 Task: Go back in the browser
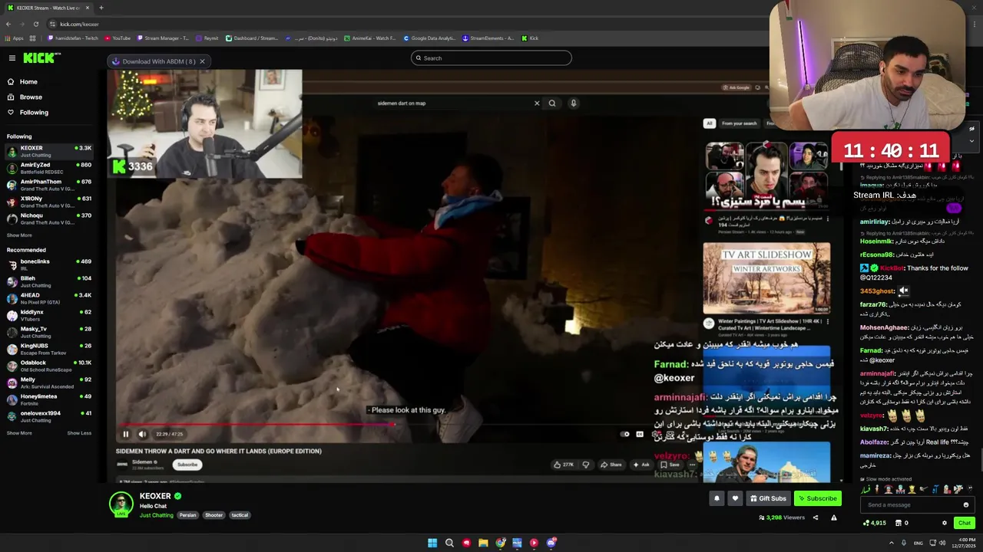pos(8,24)
